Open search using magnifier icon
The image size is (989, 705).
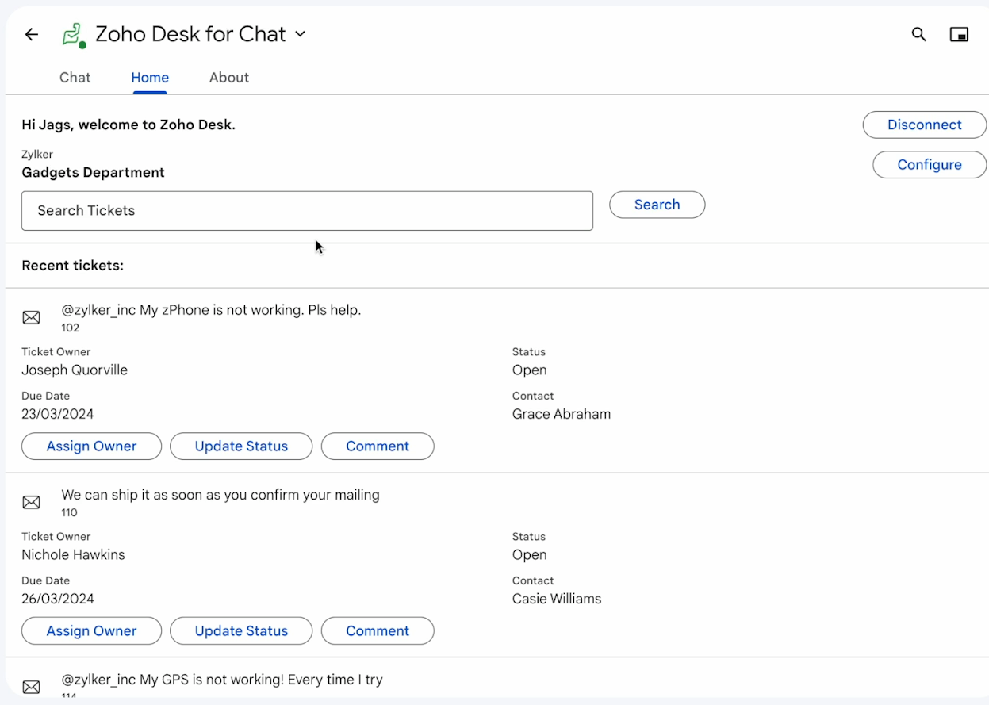point(918,34)
